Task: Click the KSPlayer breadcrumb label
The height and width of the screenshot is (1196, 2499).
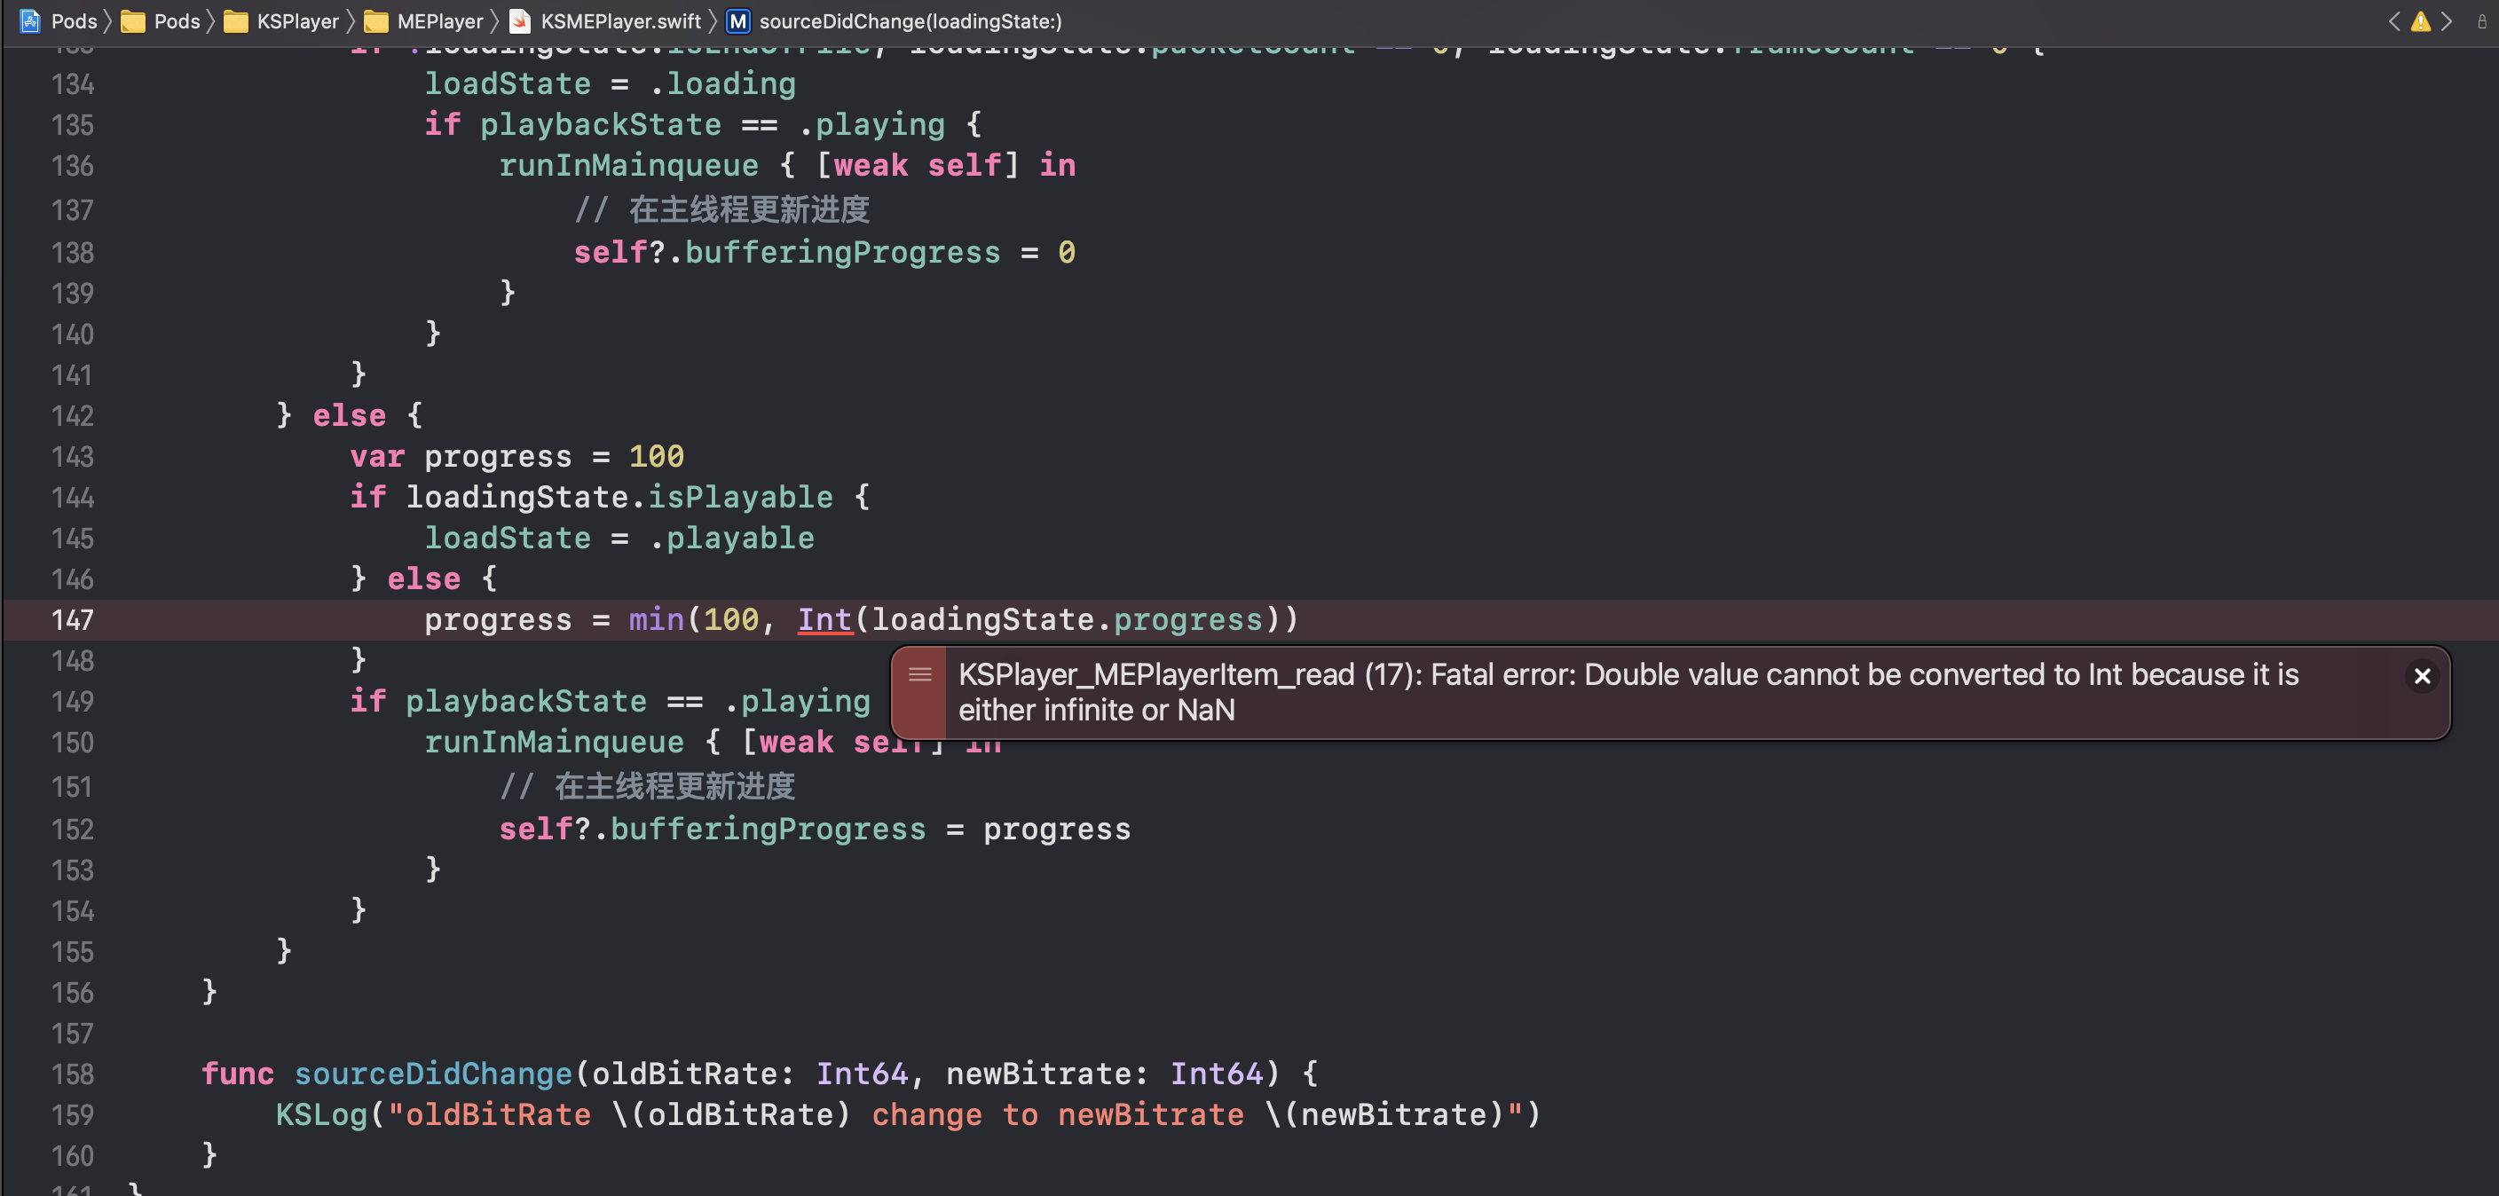Action: coord(294,21)
